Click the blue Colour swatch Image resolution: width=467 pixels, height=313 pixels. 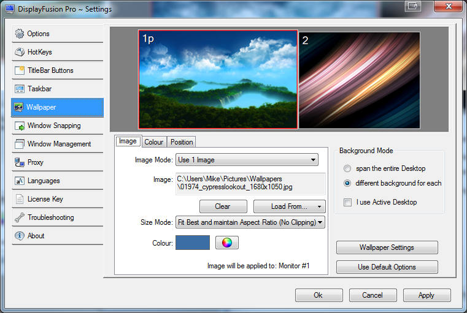coord(193,243)
